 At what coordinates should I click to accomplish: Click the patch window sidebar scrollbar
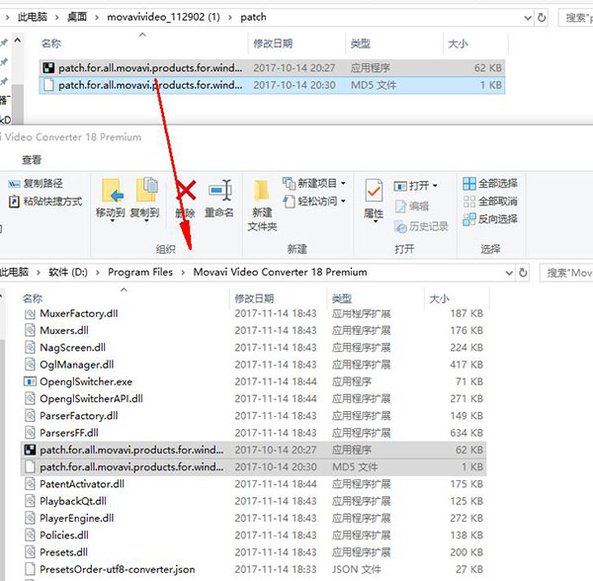(18, 105)
